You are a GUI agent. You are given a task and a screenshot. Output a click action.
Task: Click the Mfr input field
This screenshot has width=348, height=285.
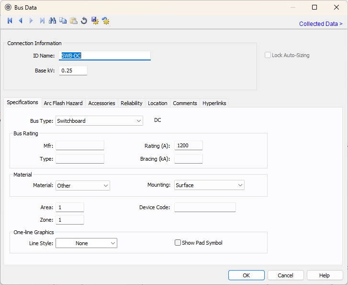[x=80, y=145]
